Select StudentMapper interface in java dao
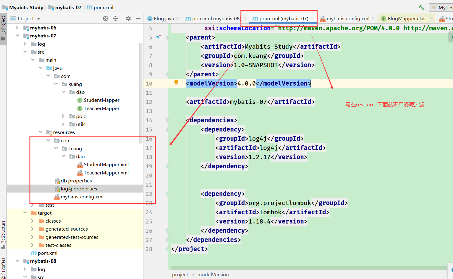Screen dimensions: 453x279 [x=101, y=100]
